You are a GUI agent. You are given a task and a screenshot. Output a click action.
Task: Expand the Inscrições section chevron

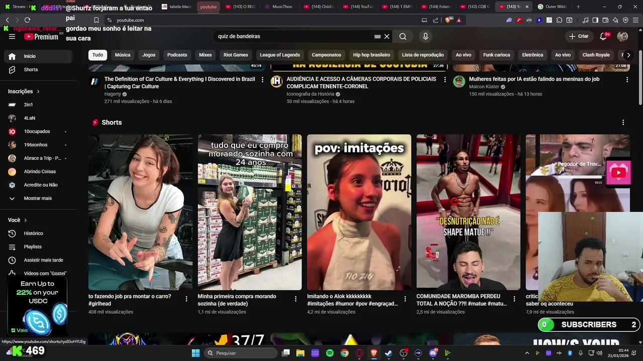pos(38,92)
